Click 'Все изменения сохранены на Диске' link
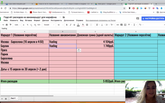The width and height of the screenshot is (165, 103). [x=101, y=21]
